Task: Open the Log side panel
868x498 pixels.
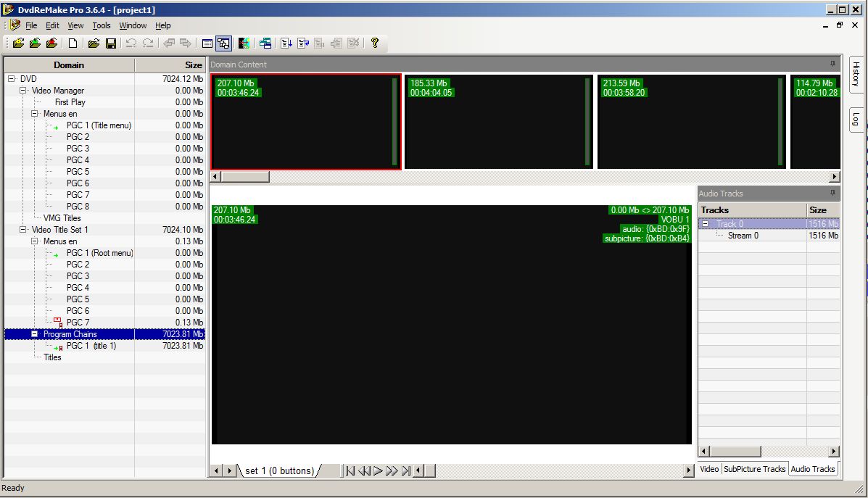Action: 856,119
